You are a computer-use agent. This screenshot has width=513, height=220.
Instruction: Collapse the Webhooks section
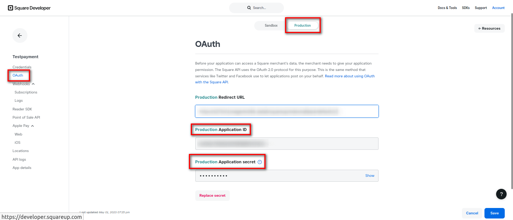33,84
